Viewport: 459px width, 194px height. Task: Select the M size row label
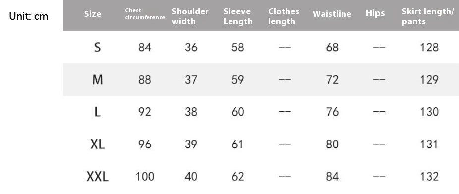[x=97, y=80]
